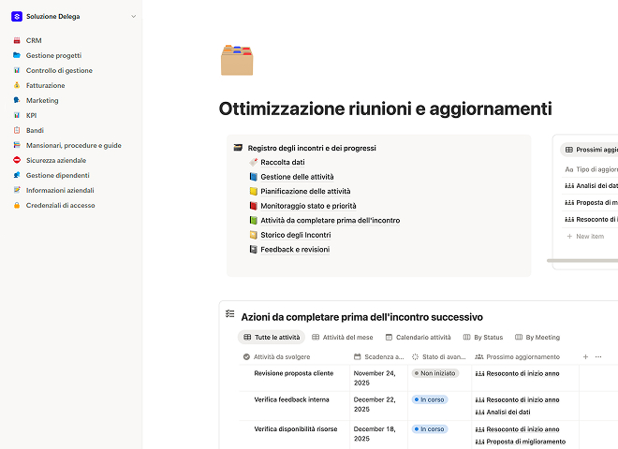Open the Pianificazione delle attività link
Screen dimensions: 618x449
305,192
